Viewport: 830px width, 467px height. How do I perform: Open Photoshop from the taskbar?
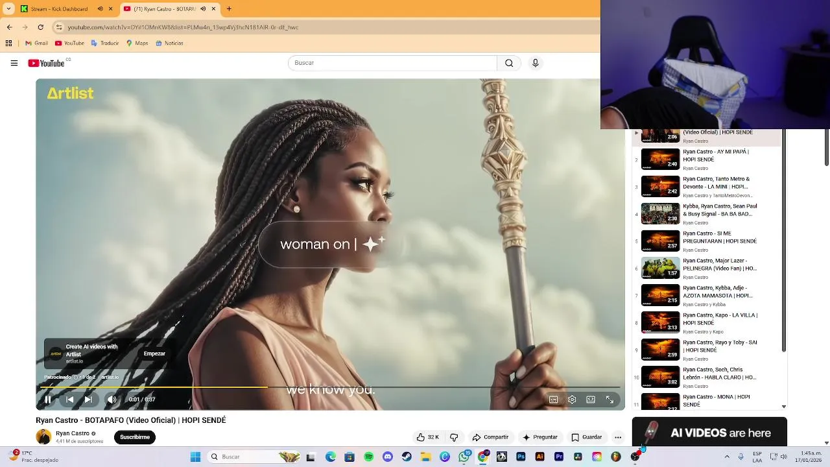click(x=521, y=457)
